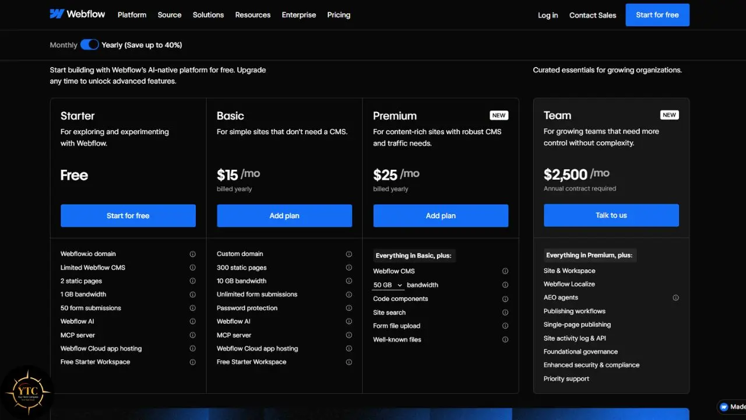
Task: Click the Webflow Localize feature text
Action: (569, 284)
